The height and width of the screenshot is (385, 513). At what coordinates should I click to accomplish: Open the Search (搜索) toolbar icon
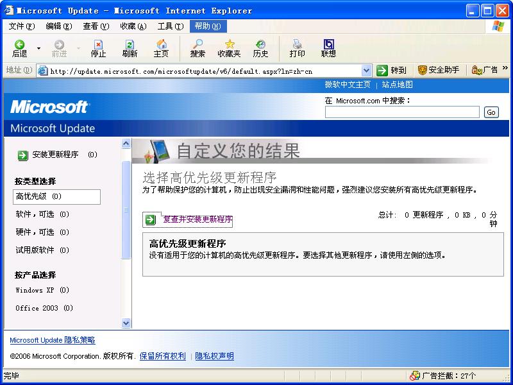198,44
